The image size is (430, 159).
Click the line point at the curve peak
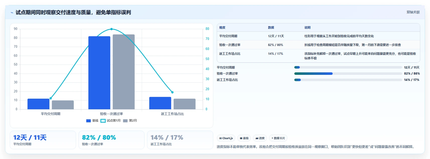(112, 29)
